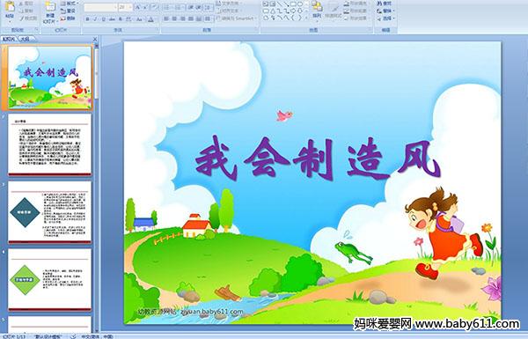Click the Reset slide button

pos(68,11)
